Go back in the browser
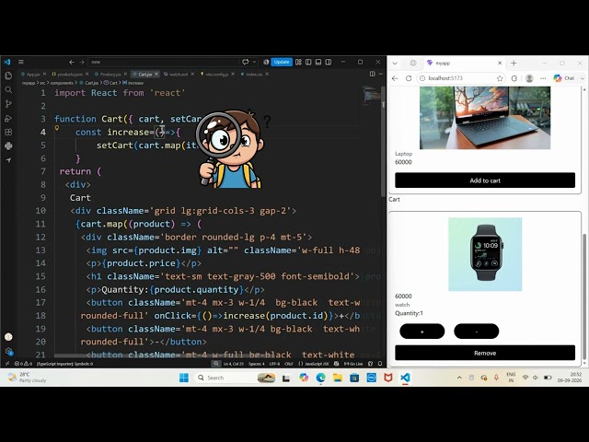 click(x=395, y=78)
